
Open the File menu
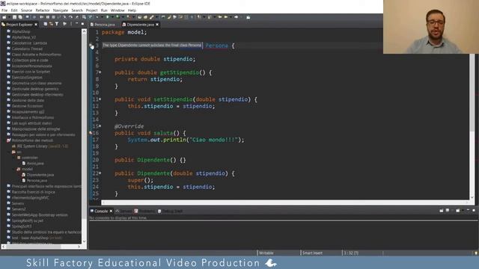pos(4,10)
